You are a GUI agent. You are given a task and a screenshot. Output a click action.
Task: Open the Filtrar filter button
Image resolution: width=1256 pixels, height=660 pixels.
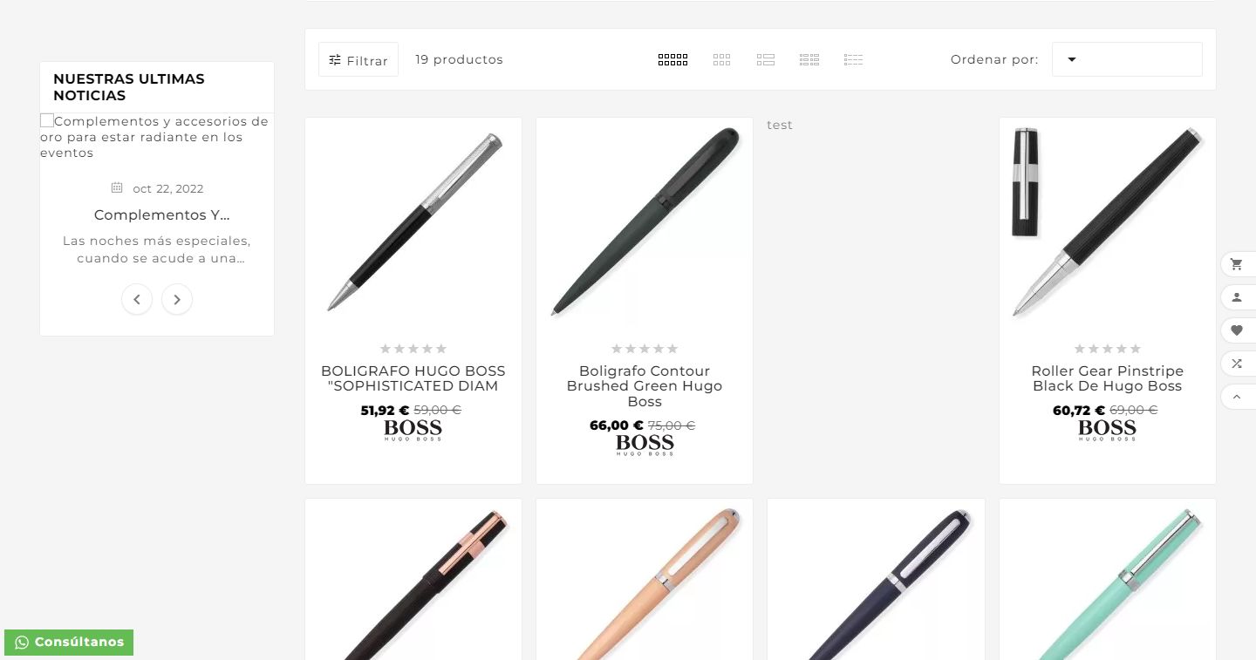point(358,59)
